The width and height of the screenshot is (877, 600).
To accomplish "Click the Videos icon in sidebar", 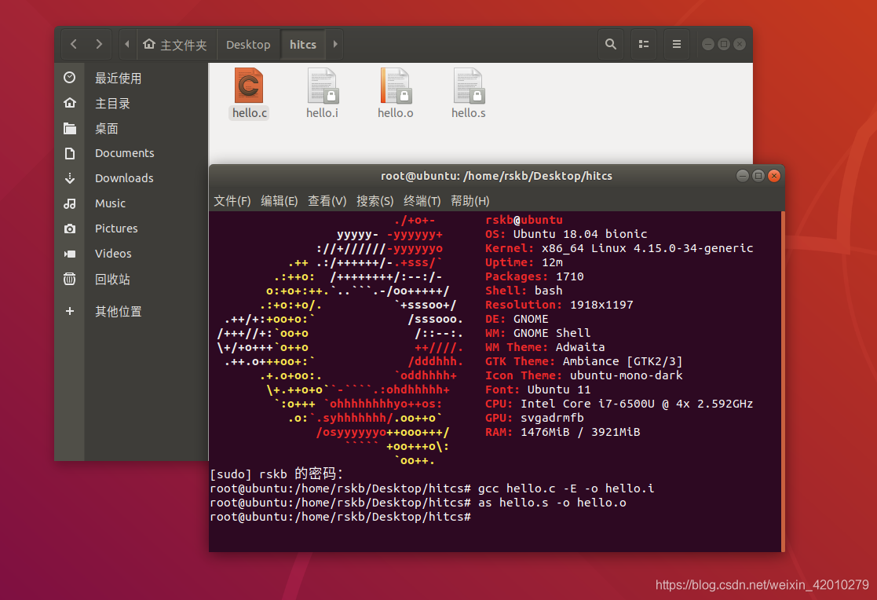I will coord(69,254).
